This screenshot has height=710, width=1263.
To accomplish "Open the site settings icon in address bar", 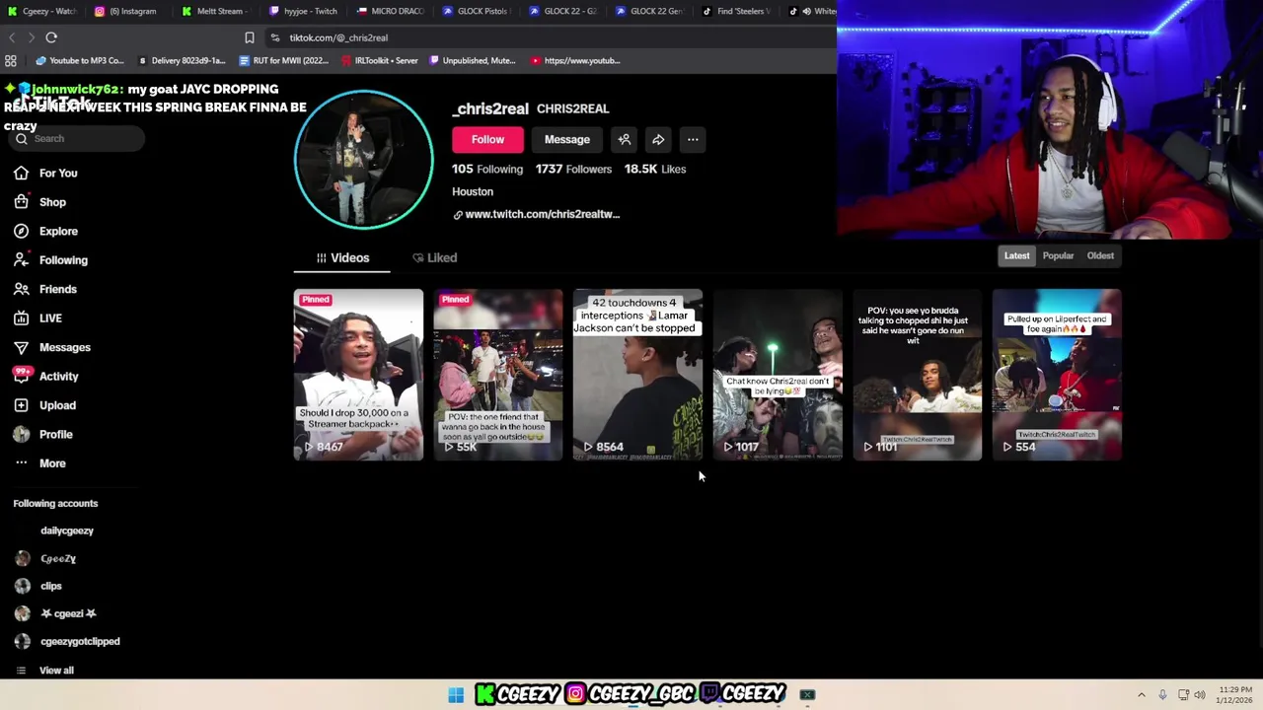I will click(275, 37).
